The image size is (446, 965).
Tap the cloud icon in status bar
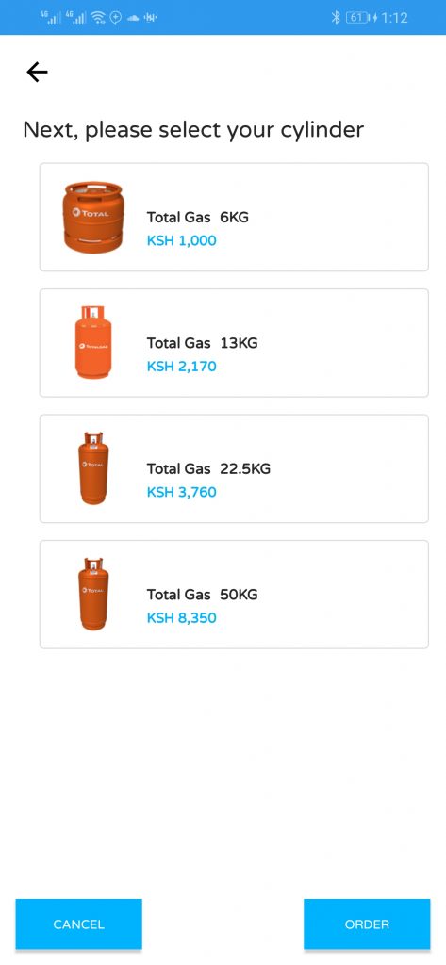click(133, 18)
